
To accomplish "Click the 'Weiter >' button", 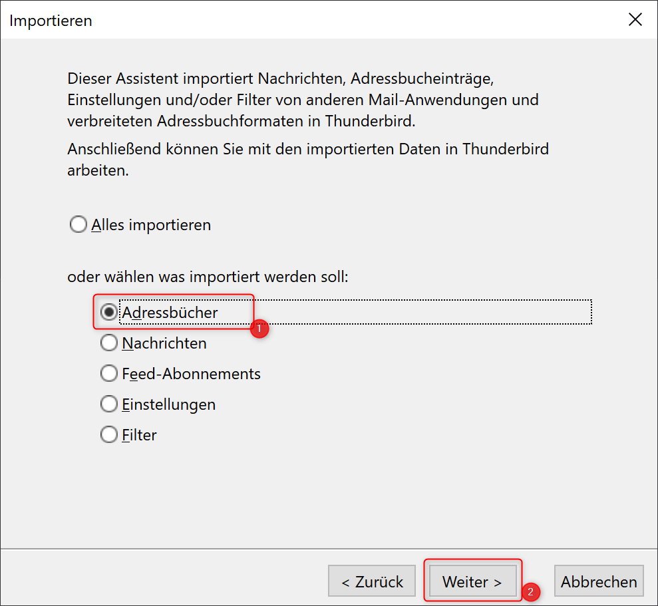I will tap(472, 581).
